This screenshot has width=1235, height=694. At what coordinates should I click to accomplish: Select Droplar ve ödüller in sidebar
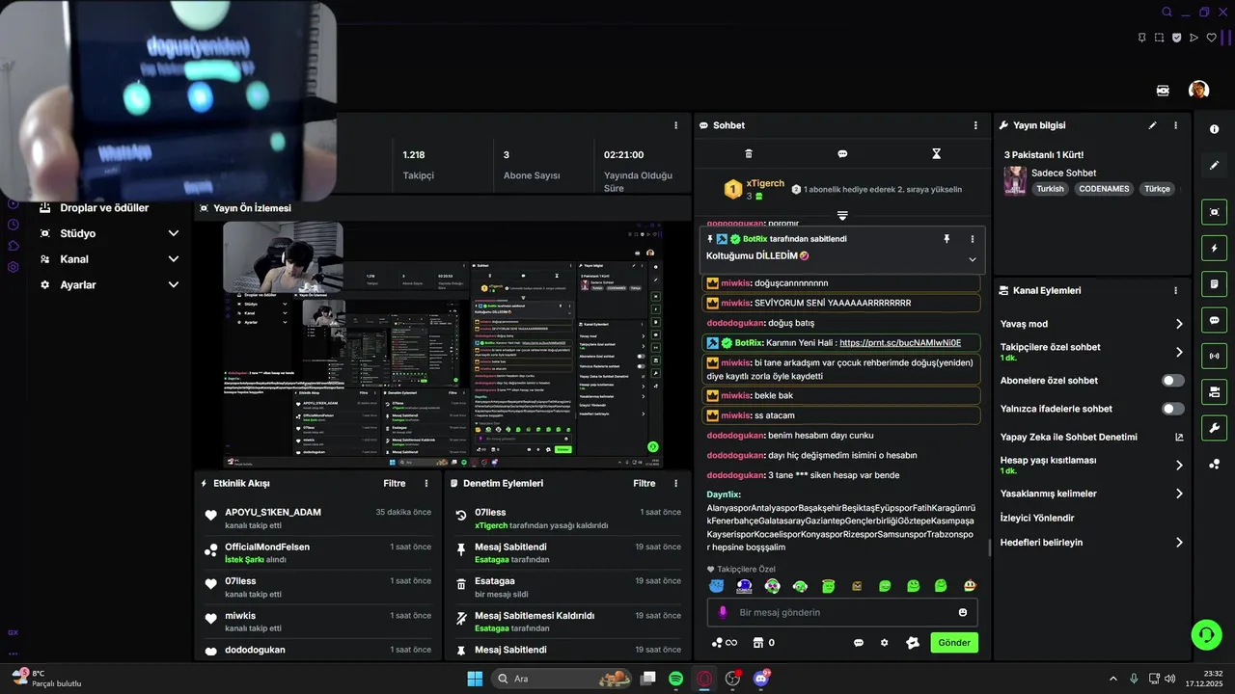(104, 207)
